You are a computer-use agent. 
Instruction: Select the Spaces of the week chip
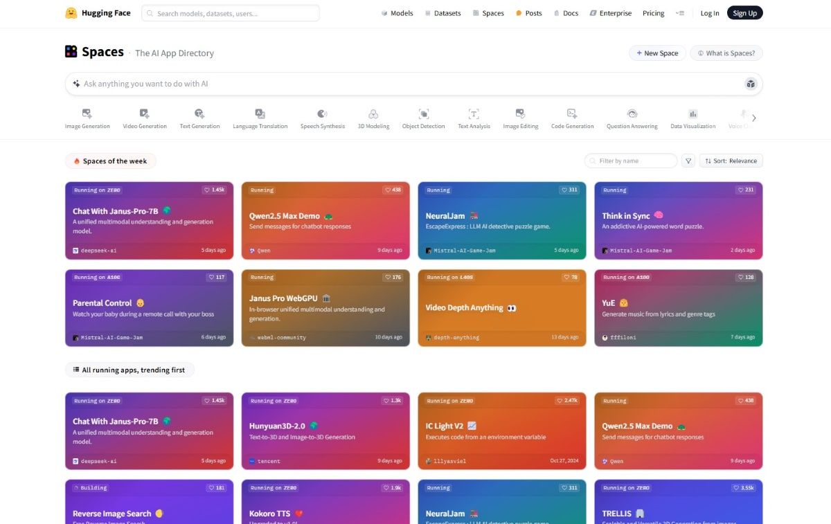tap(111, 161)
